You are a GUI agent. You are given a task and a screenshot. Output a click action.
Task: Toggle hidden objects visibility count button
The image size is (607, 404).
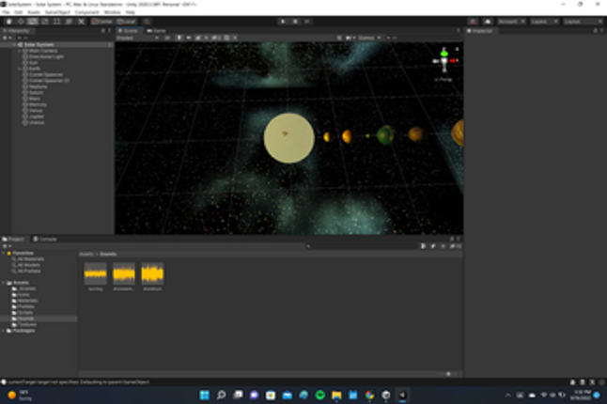(x=215, y=38)
